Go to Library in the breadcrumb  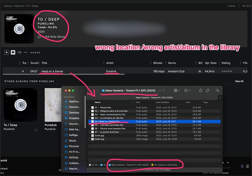[8, 6]
